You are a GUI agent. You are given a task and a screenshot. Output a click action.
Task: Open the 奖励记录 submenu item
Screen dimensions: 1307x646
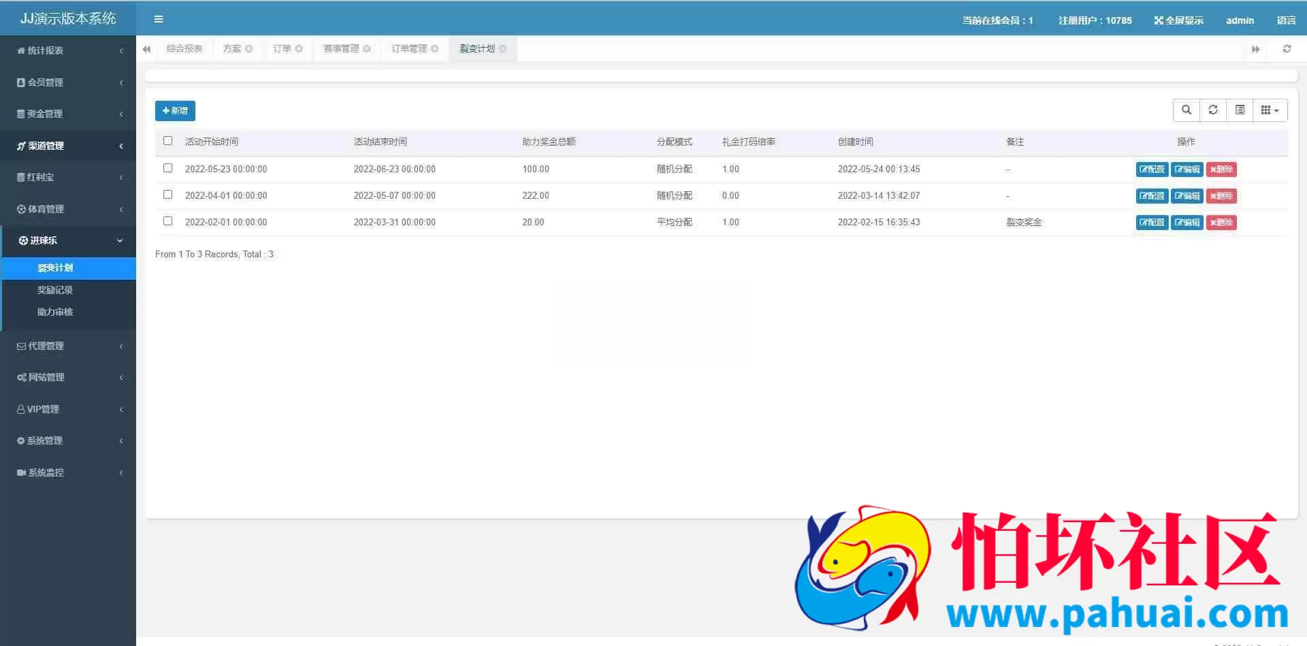[55, 290]
